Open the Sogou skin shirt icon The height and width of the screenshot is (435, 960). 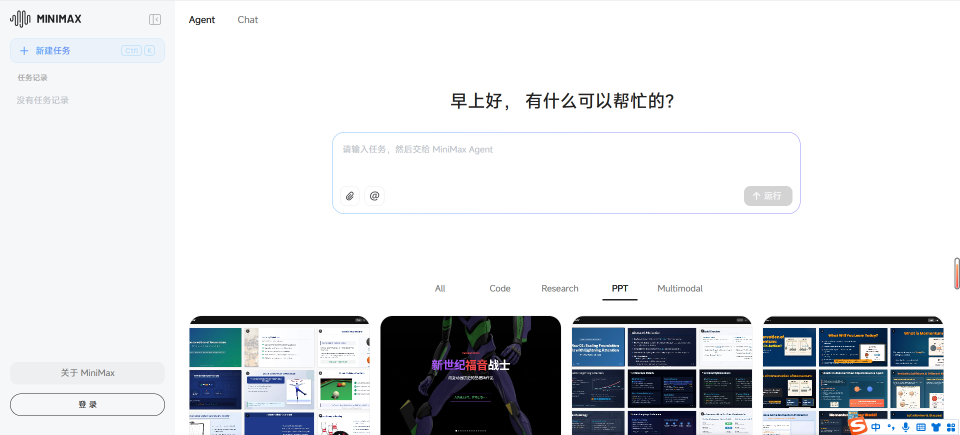pos(936,427)
